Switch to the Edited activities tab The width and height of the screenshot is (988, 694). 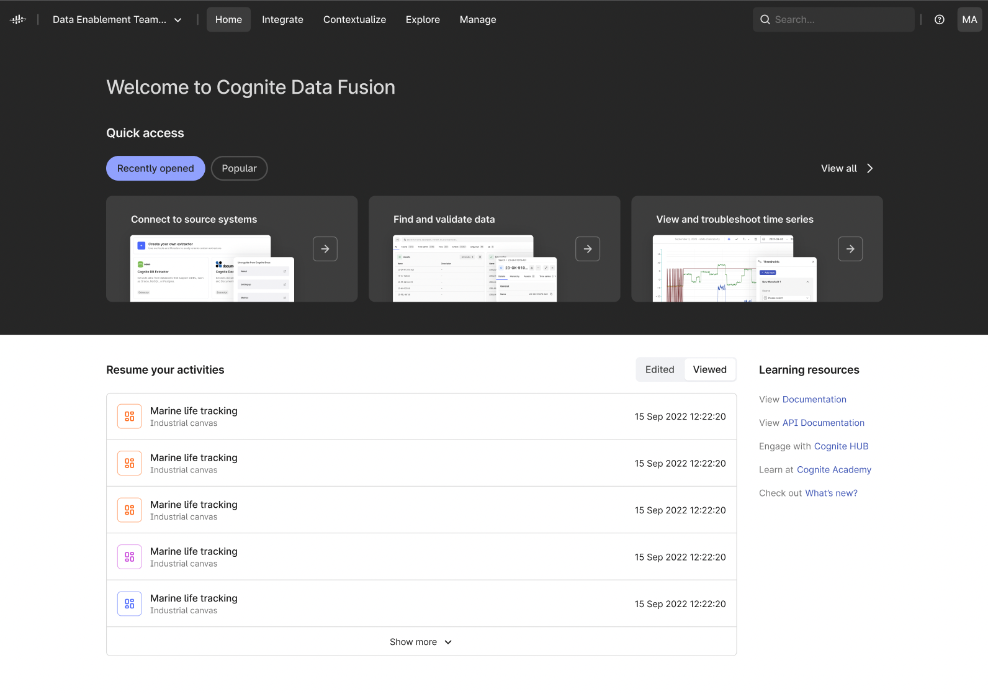coord(660,369)
